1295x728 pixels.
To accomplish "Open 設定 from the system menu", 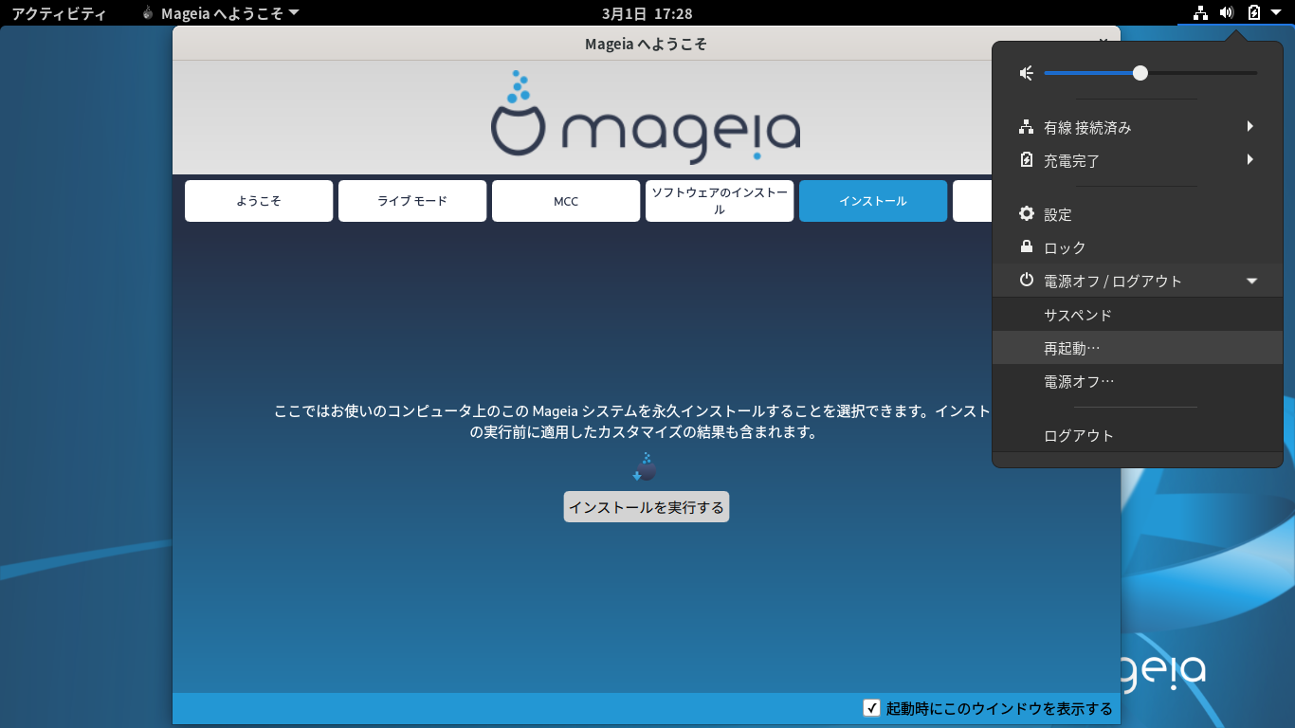I will point(1137,214).
